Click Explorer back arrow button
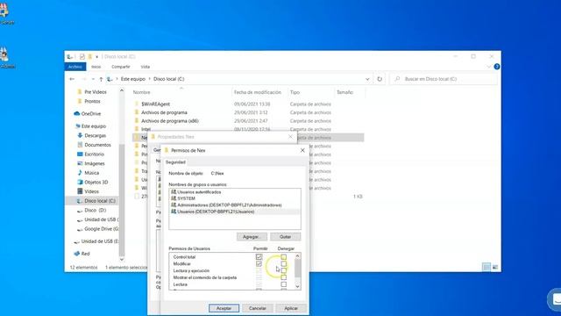 tap(72, 79)
